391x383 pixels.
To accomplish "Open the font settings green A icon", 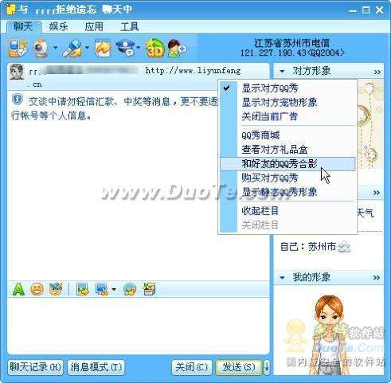I will tap(18, 289).
